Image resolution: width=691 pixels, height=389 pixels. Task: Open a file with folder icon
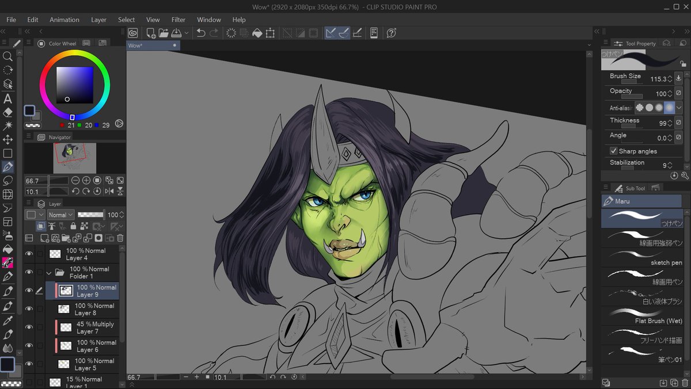coord(164,33)
